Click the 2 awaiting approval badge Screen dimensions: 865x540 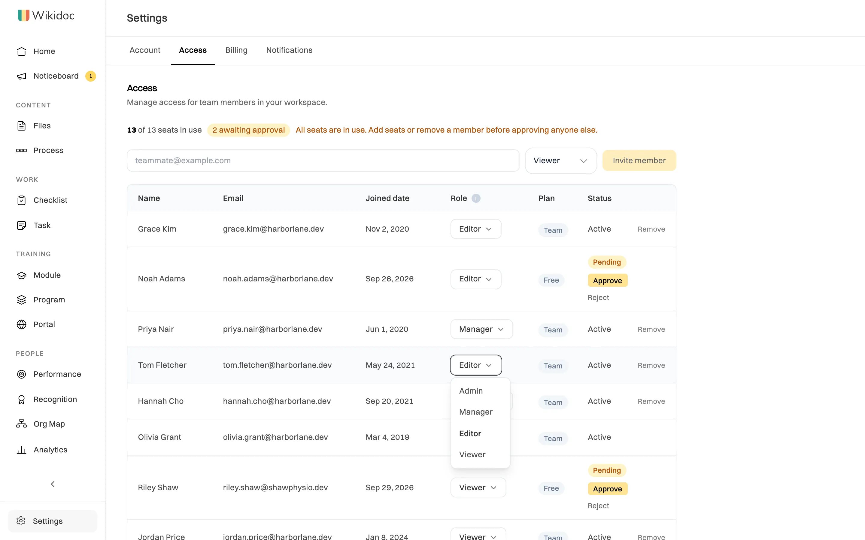coord(248,130)
